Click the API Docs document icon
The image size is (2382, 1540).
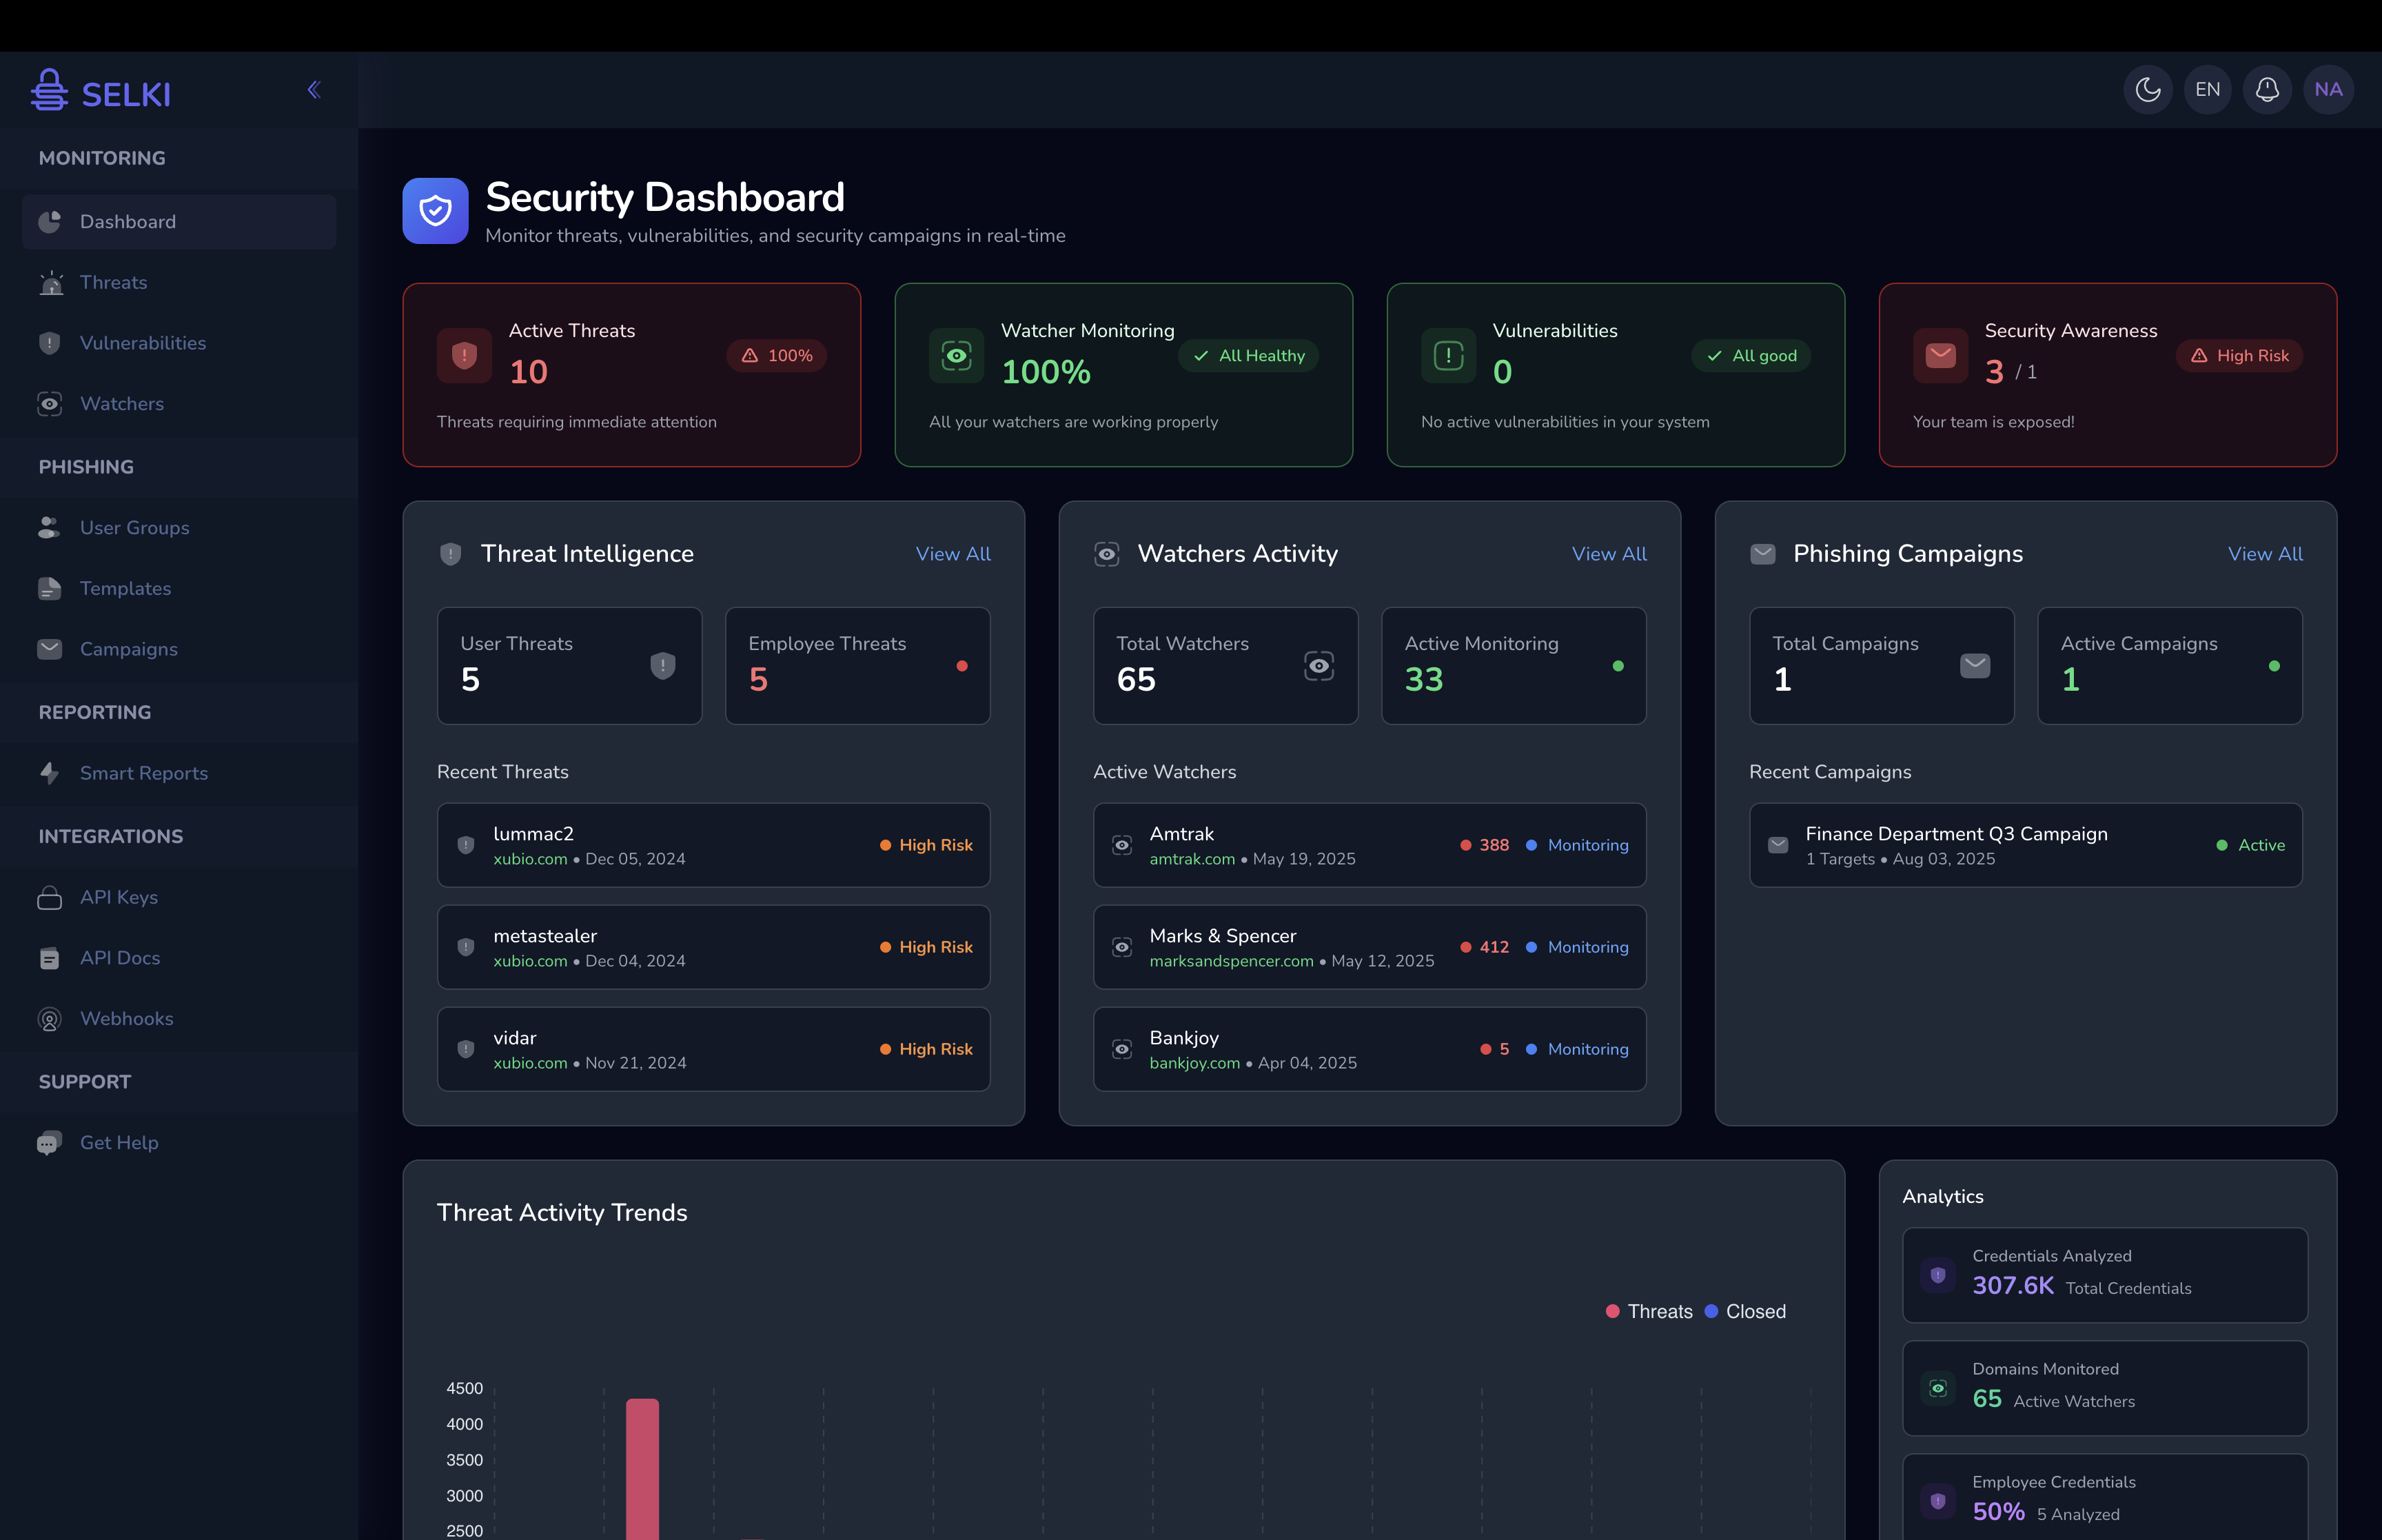pos(49,958)
